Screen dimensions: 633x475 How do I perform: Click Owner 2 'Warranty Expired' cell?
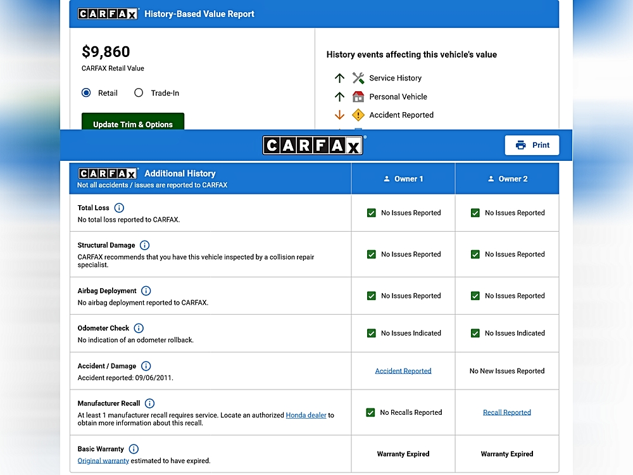tap(507, 454)
